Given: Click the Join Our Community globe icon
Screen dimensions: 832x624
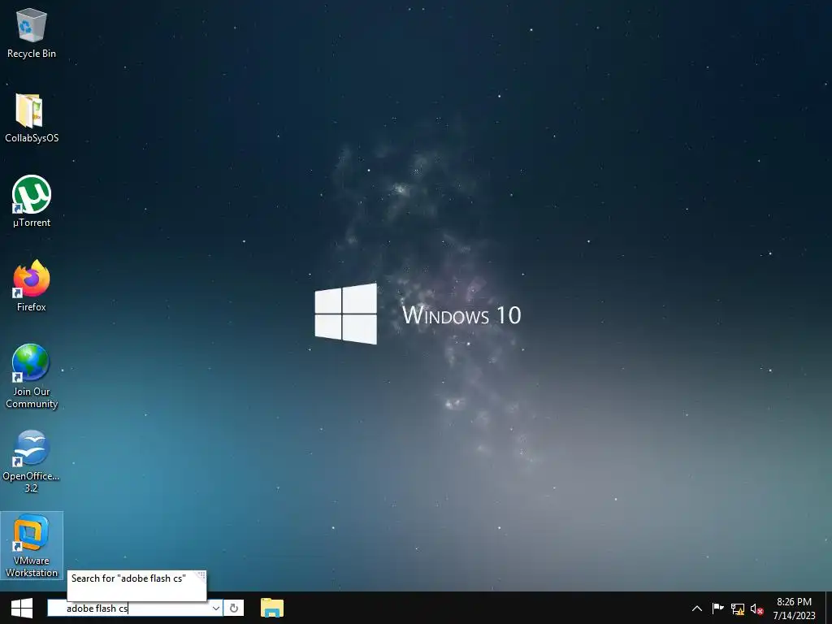Looking at the screenshot, I should click(x=32, y=375).
